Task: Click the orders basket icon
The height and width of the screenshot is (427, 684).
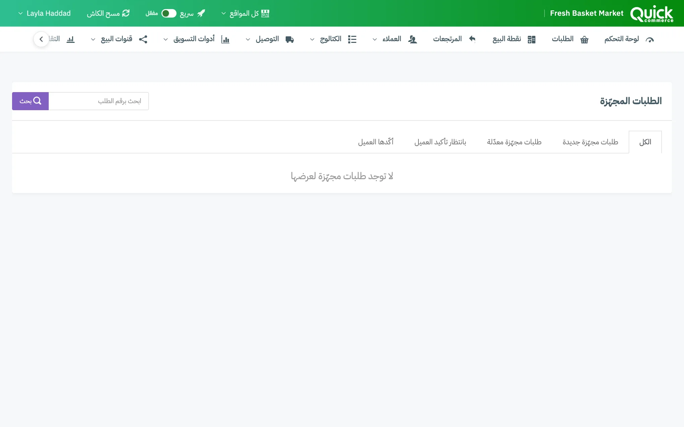Action: 584,40
